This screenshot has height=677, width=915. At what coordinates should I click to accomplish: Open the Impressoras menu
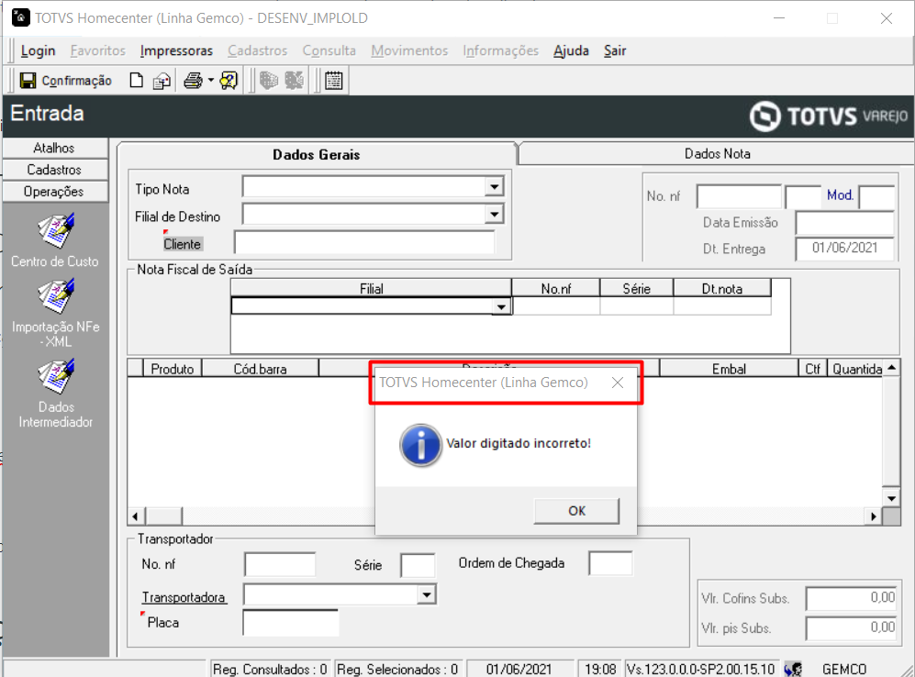pyautogui.click(x=176, y=50)
